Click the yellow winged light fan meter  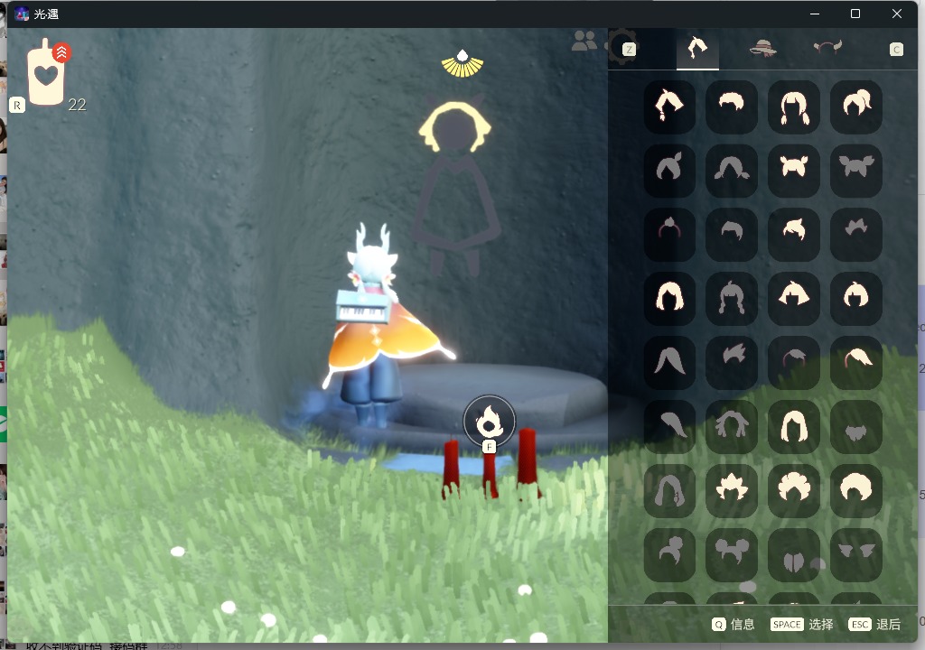click(x=462, y=64)
